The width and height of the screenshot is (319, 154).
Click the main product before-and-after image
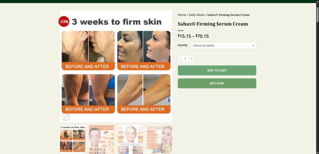116,66
